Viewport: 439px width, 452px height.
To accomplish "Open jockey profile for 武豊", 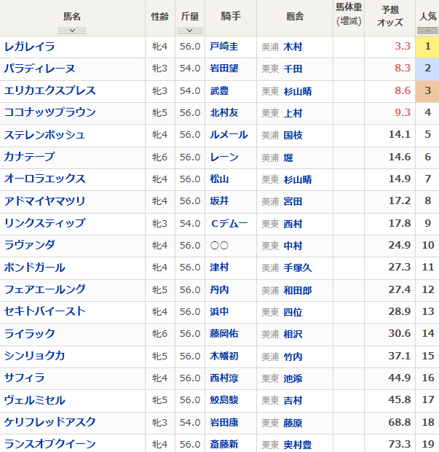I will coord(219,90).
